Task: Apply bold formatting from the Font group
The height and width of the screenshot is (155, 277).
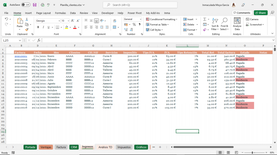Action: 38,27
